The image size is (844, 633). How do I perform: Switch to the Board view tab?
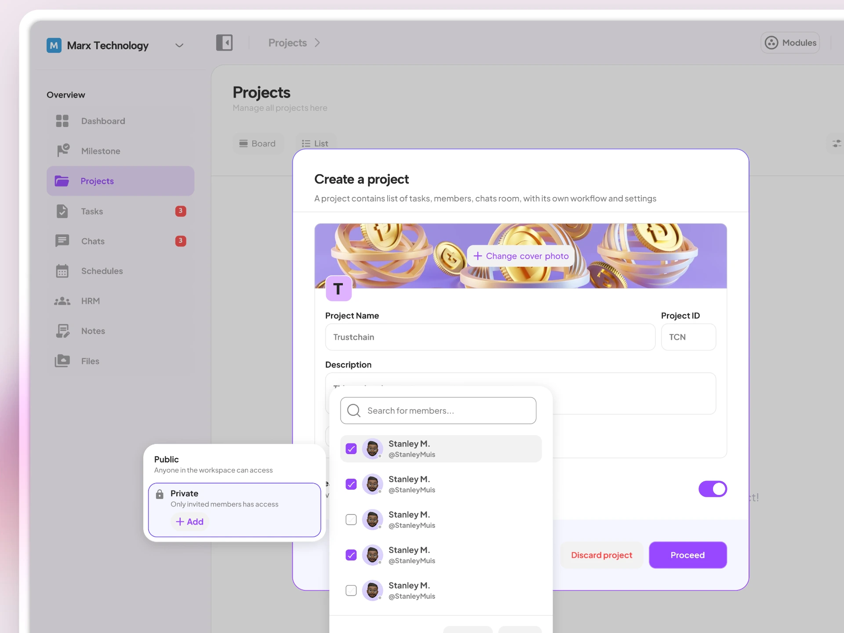pos(258,144)
